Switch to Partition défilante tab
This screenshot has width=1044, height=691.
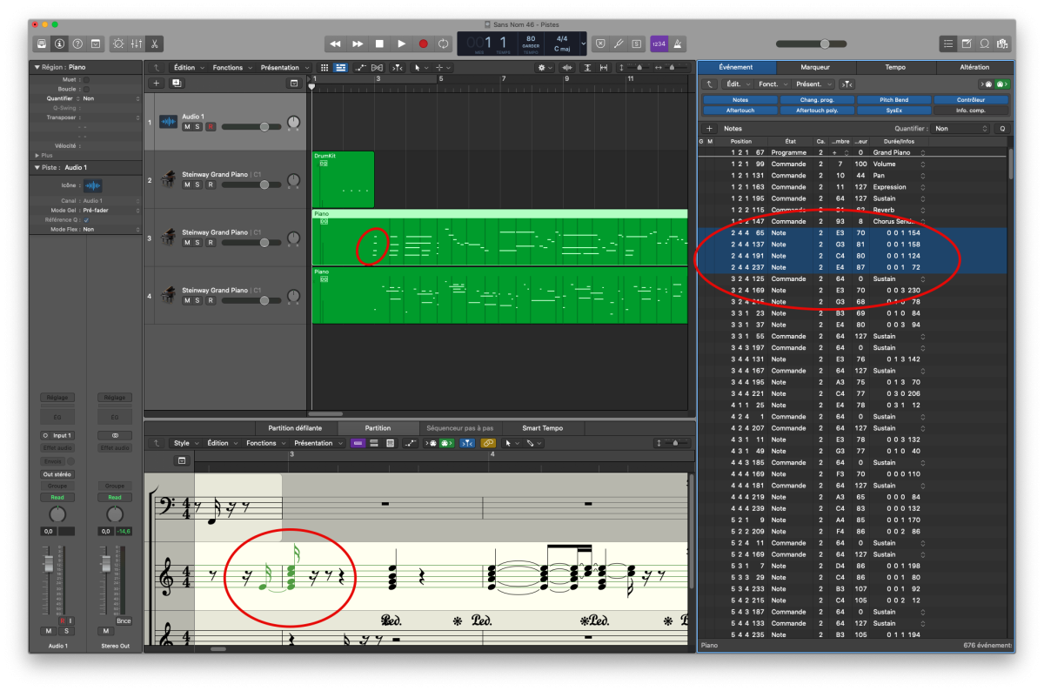(x=295, y=428)
